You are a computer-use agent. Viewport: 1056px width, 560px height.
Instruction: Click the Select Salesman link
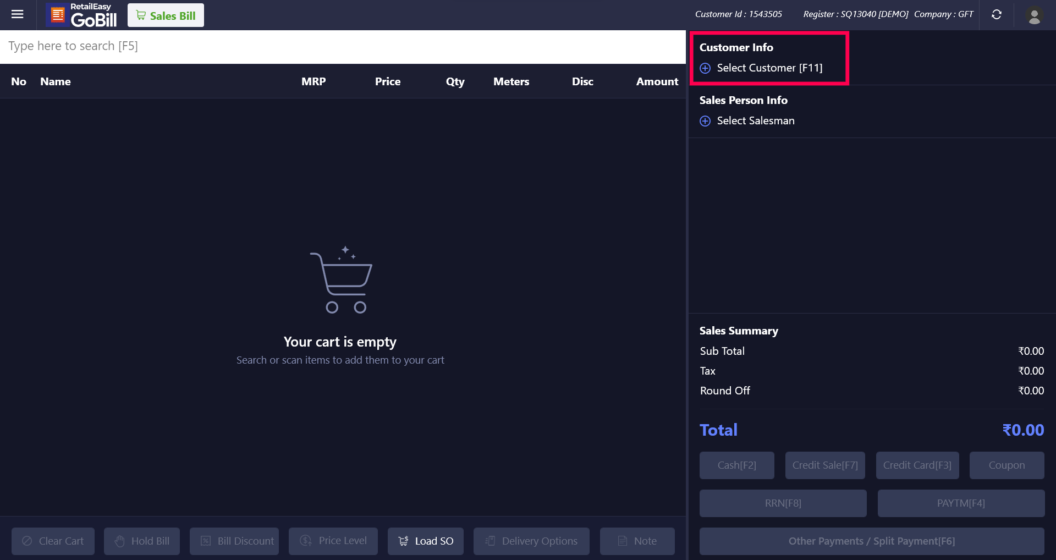click(x=756, y=120)
